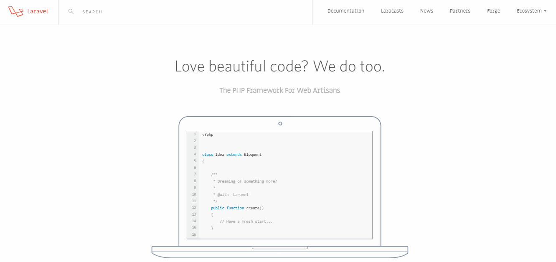Click the '// Have a fresh start...' comment
Viewport: 556px width, 262px height.
click(x=246, y=221)
